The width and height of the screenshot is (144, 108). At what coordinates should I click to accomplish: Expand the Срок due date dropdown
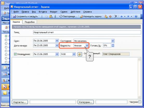(57, 41)
